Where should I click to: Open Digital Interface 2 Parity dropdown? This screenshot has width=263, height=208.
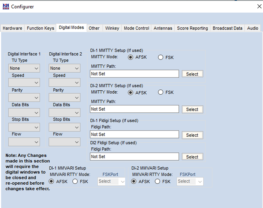pyautogui.click(x=65, y=98)
